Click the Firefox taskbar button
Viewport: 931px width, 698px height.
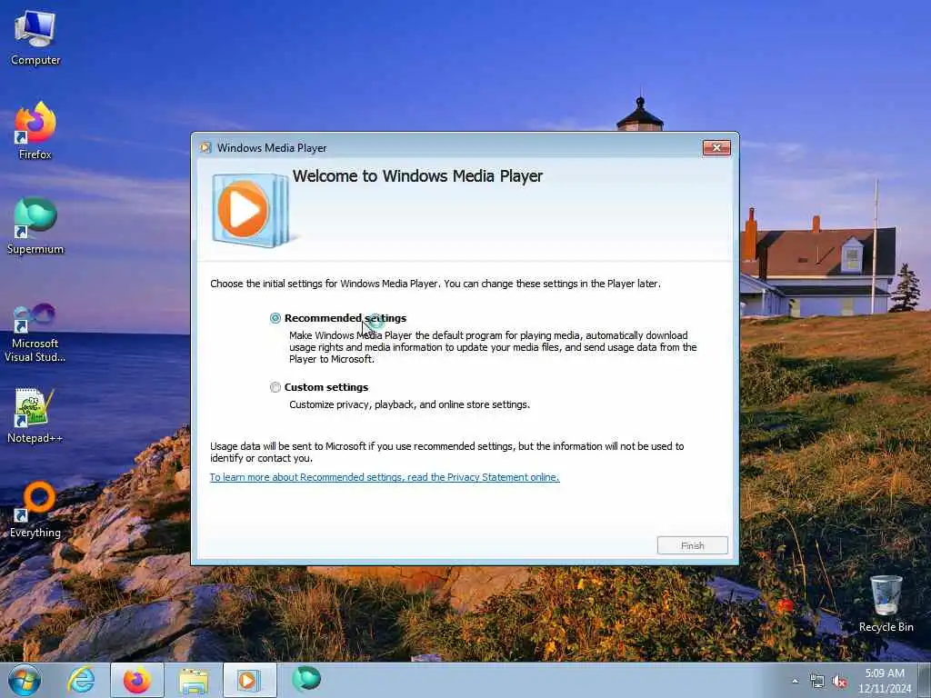coord(137,680)
